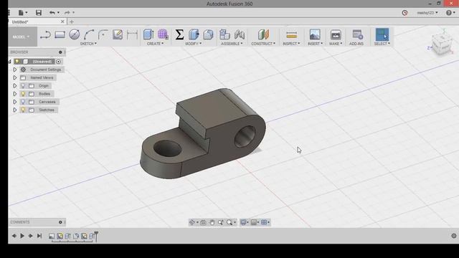Viewport: 459px width, 258px height.
Task: Toggle the Comments panel pin dot
Action: [x=60, y=222]
